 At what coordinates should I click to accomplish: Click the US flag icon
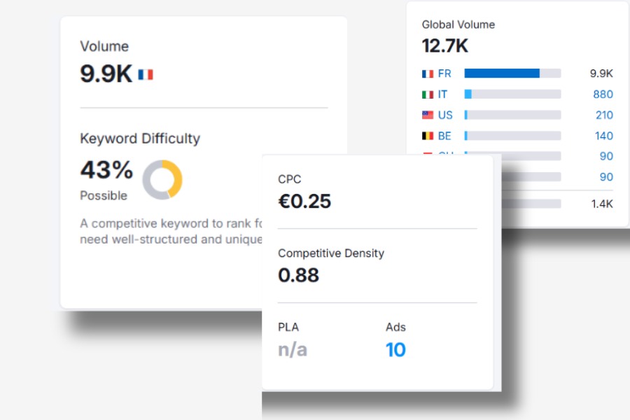428,115
